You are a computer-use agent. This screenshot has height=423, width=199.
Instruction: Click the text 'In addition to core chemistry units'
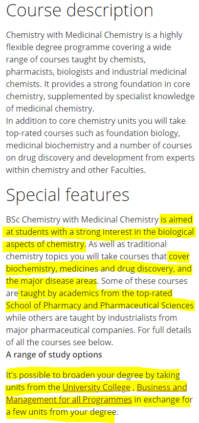pos(72,121)
